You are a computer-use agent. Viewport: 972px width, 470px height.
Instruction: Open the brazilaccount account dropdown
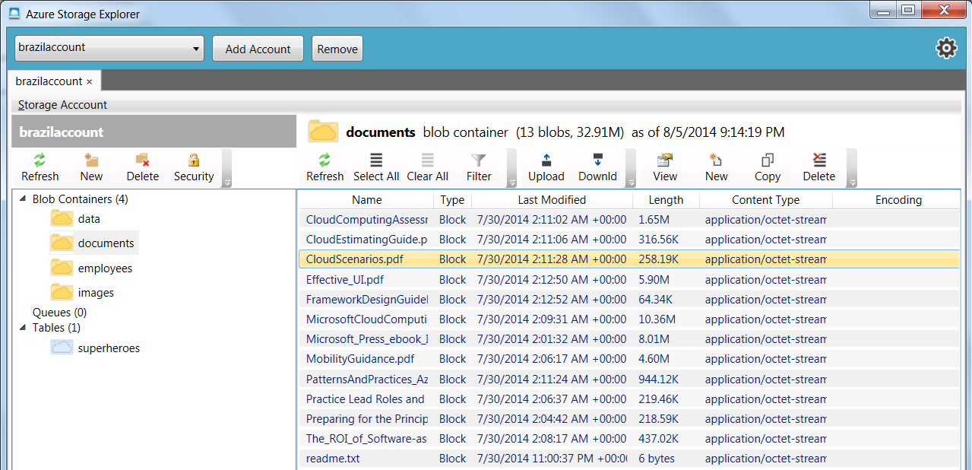pyautogui.click(x=109, y=48)
